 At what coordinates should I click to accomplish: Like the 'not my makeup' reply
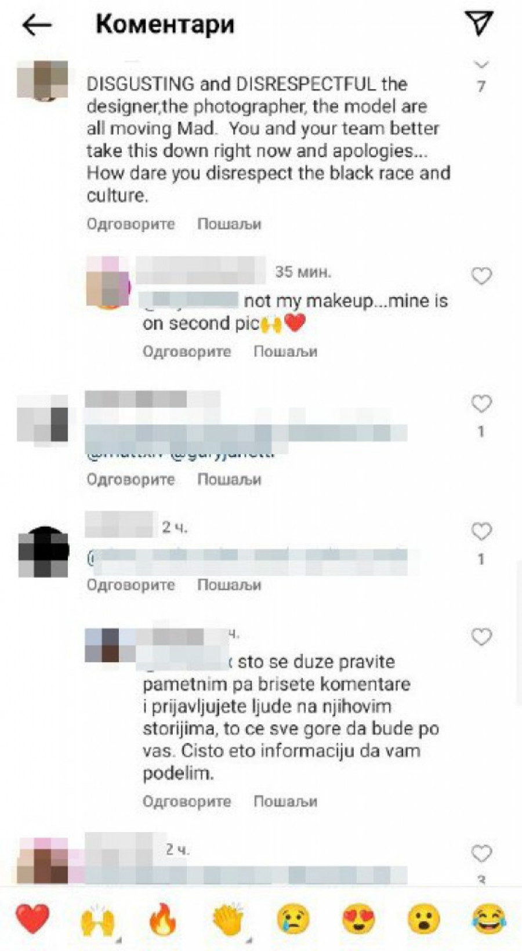[x=481, y=276]
